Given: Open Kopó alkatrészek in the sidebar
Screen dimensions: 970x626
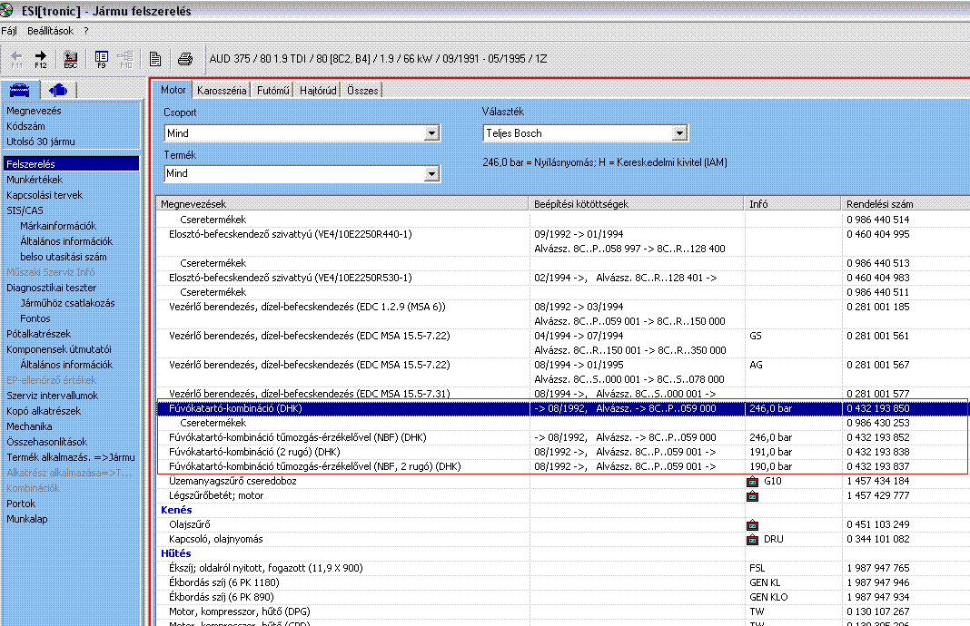Looking at the screenshot, I should (44, 411).
